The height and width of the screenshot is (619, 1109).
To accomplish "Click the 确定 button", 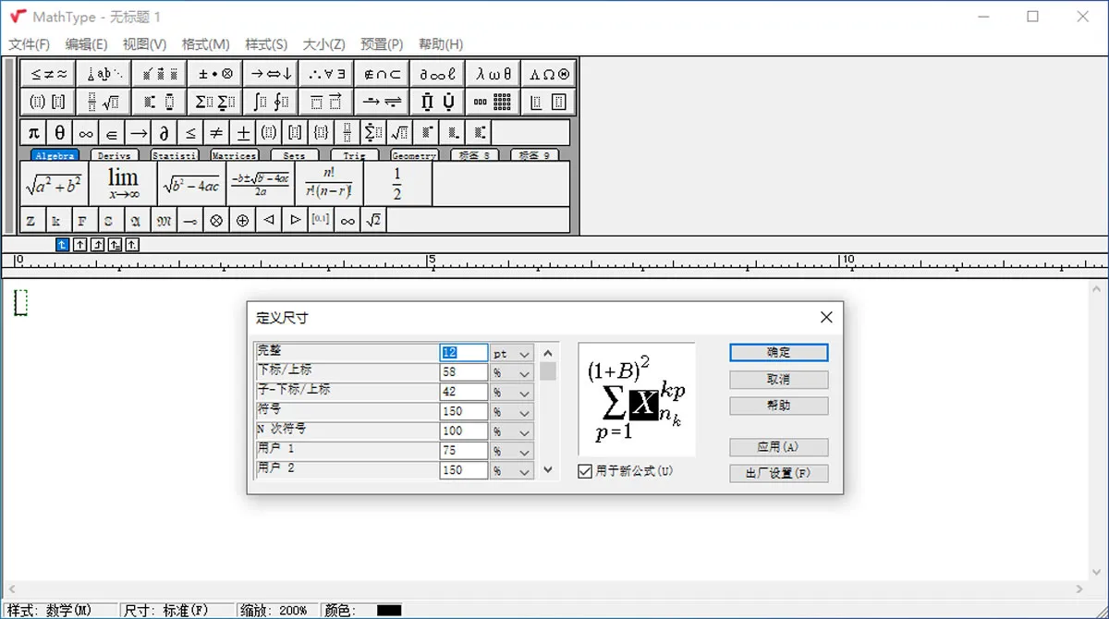I will (778, 353).
